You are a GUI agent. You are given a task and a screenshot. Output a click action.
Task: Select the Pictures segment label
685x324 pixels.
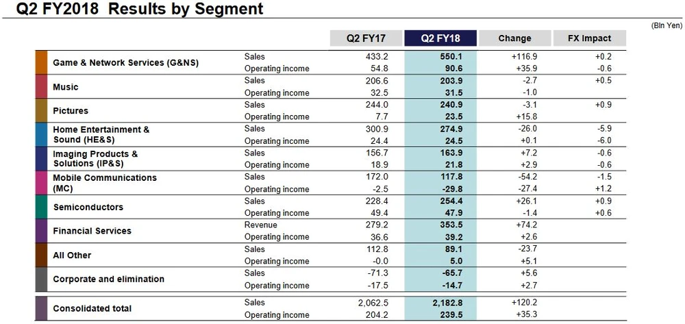point(71,111)
